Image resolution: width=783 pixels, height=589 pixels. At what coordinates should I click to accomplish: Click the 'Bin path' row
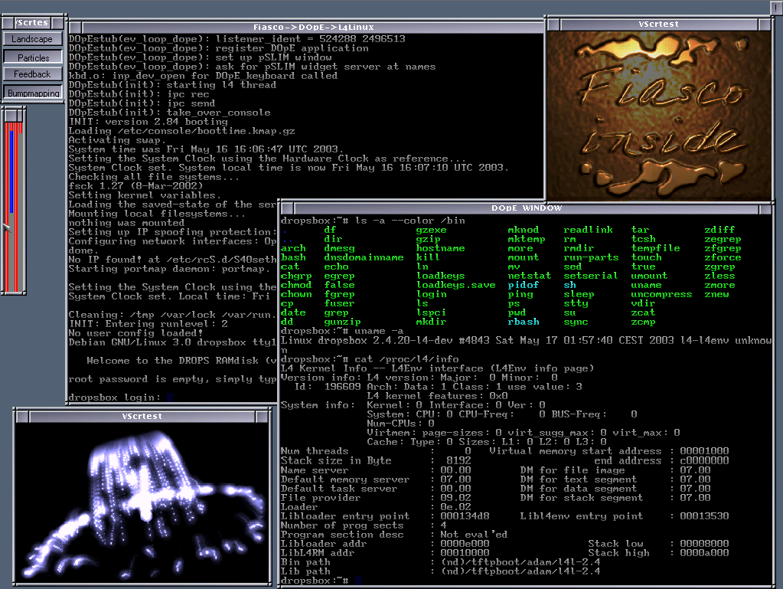440,562
